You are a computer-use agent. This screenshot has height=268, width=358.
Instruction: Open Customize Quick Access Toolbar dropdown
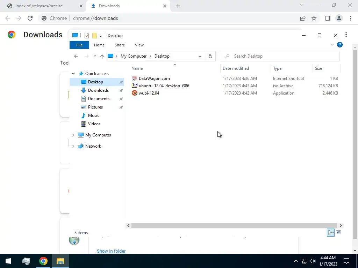click(101, 36)
